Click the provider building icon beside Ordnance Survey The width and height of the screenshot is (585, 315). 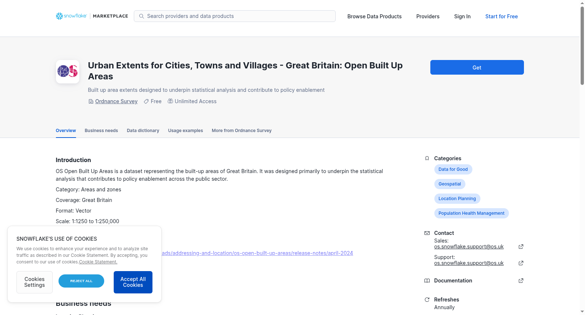(91, 101)
